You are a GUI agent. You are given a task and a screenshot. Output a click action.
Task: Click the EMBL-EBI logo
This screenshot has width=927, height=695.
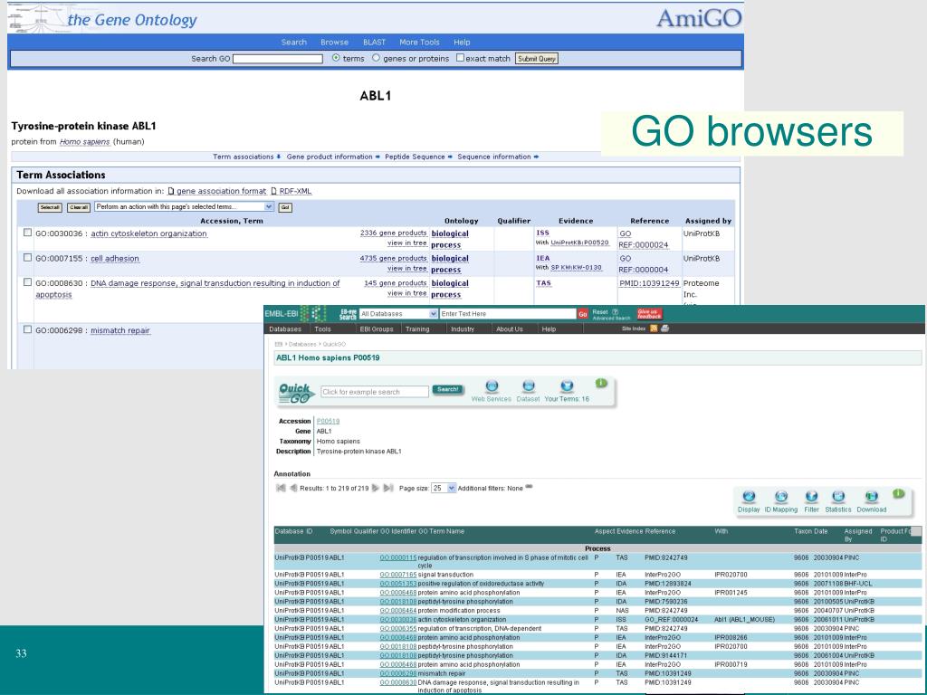[x=295, y=314]
